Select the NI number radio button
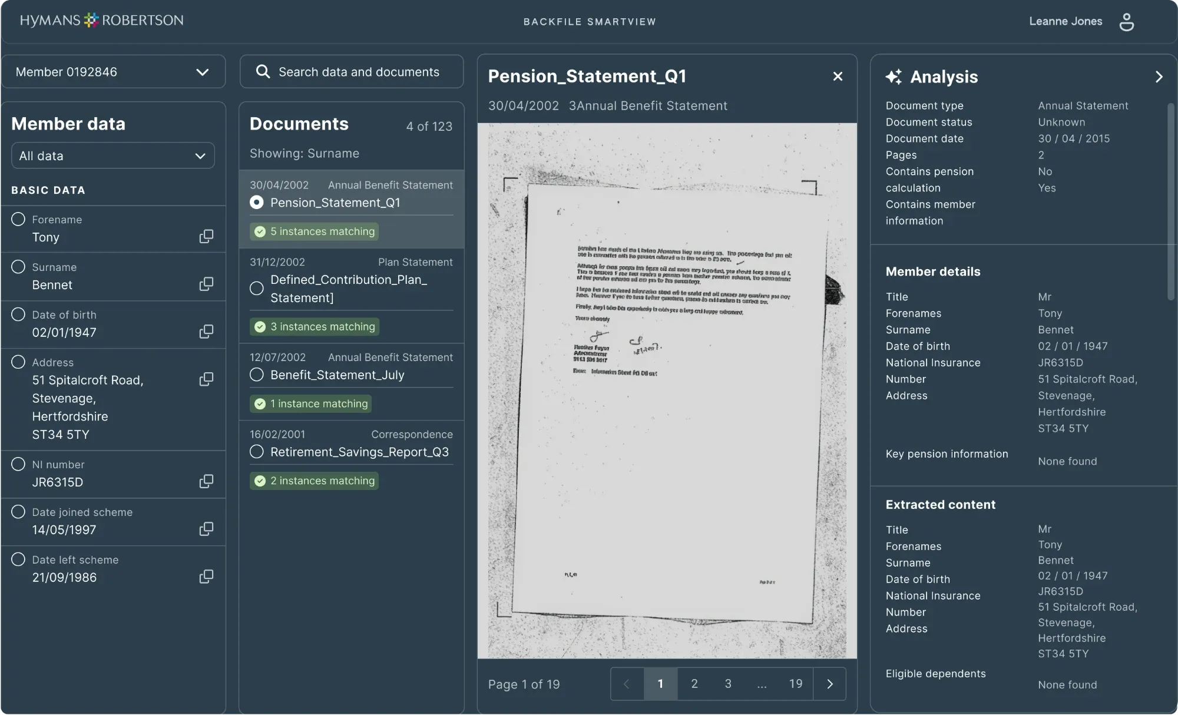The image size is (1178, 715). (x=18, y=464)
